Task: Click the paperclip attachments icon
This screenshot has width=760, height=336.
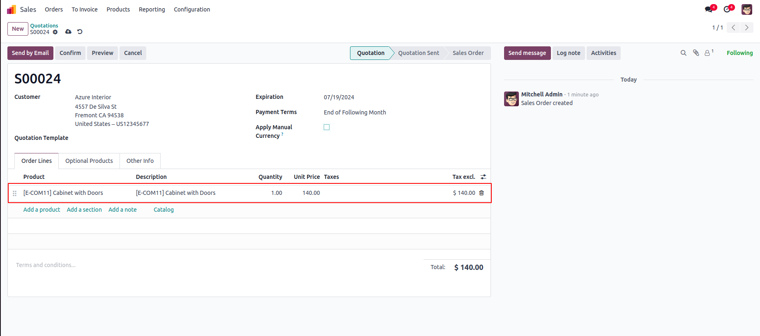Action: pos(696,53)
